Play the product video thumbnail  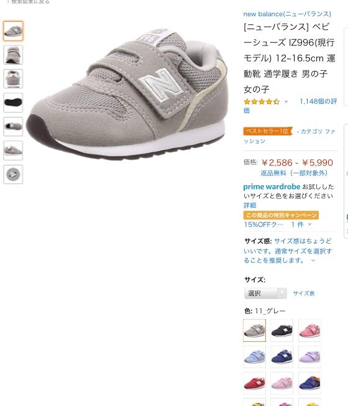pos(13,174)
